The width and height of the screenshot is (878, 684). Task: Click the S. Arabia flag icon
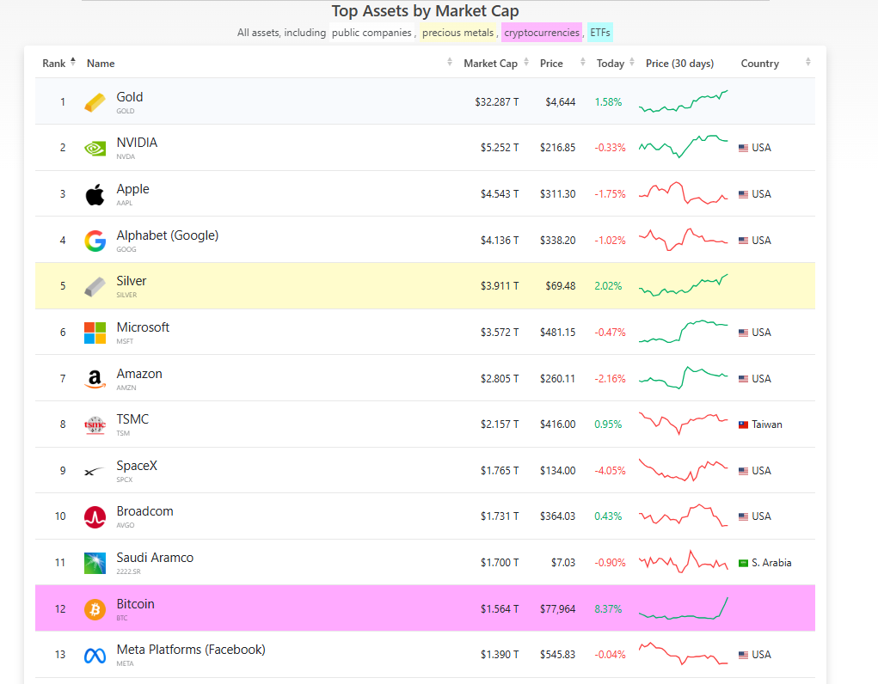[743, 563]
